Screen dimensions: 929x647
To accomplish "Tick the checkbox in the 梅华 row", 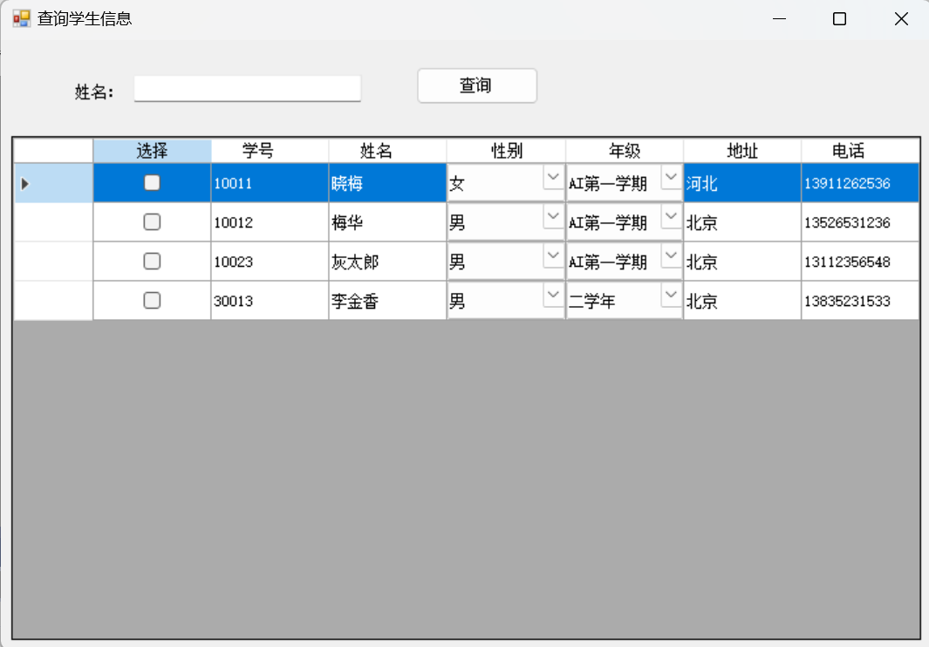I will coord(152,222).
